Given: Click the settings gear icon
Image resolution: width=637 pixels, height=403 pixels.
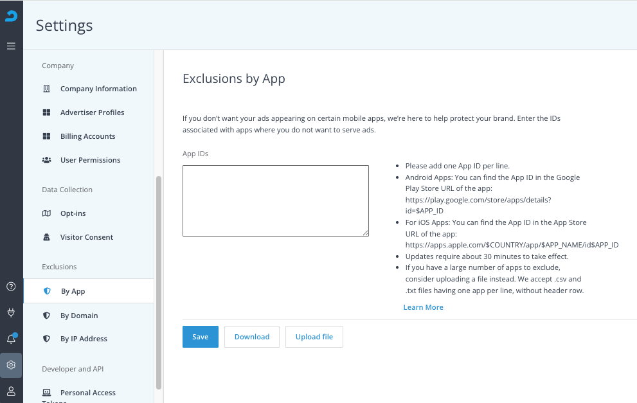Looking at the screenshot, I should point(11,365).
